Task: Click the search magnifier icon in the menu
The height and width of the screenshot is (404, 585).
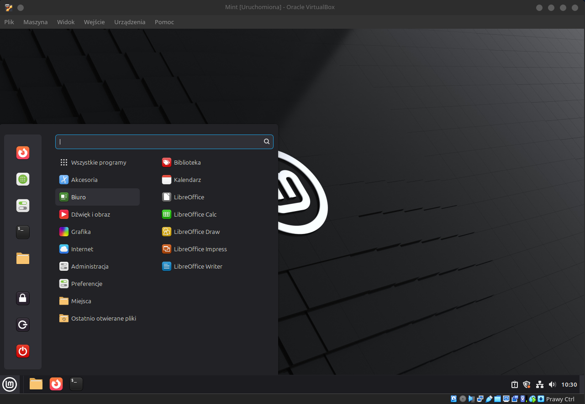Action: (267, 142)
